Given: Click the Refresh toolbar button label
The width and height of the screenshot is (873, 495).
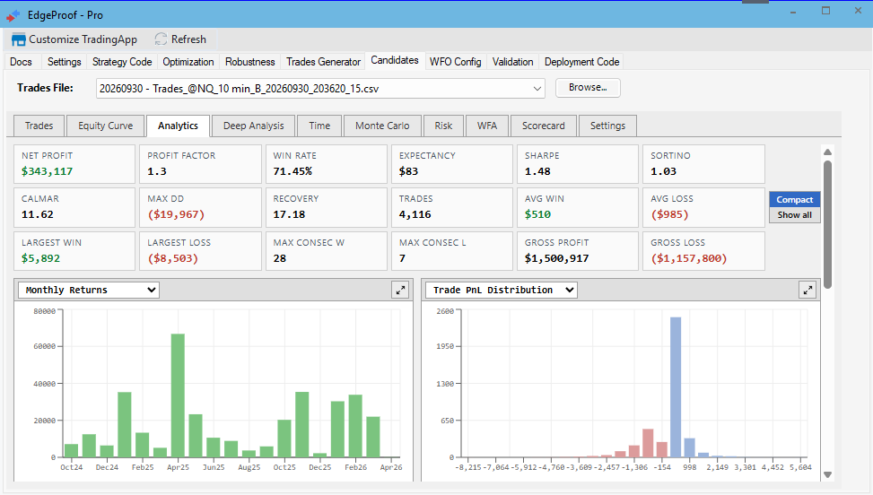Looking at the screenshot, I should 188,39.
